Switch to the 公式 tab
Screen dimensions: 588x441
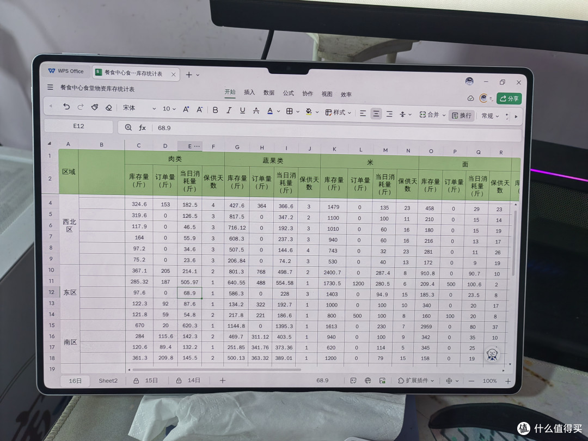[x=288, y=93]
